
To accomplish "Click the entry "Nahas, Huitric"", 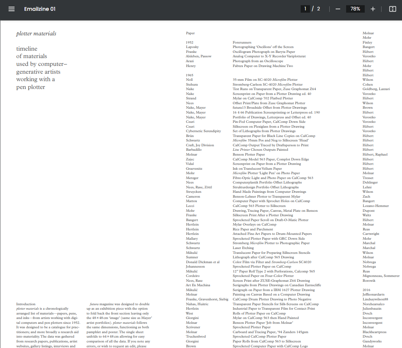I will coord(197,304).
